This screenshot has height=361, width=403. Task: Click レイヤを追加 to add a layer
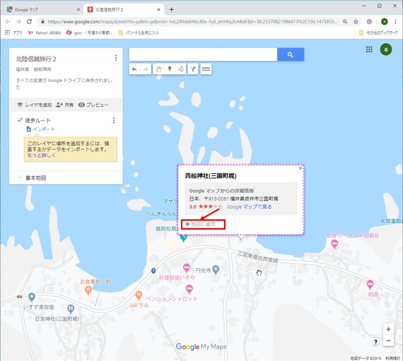tap(34, 105)
